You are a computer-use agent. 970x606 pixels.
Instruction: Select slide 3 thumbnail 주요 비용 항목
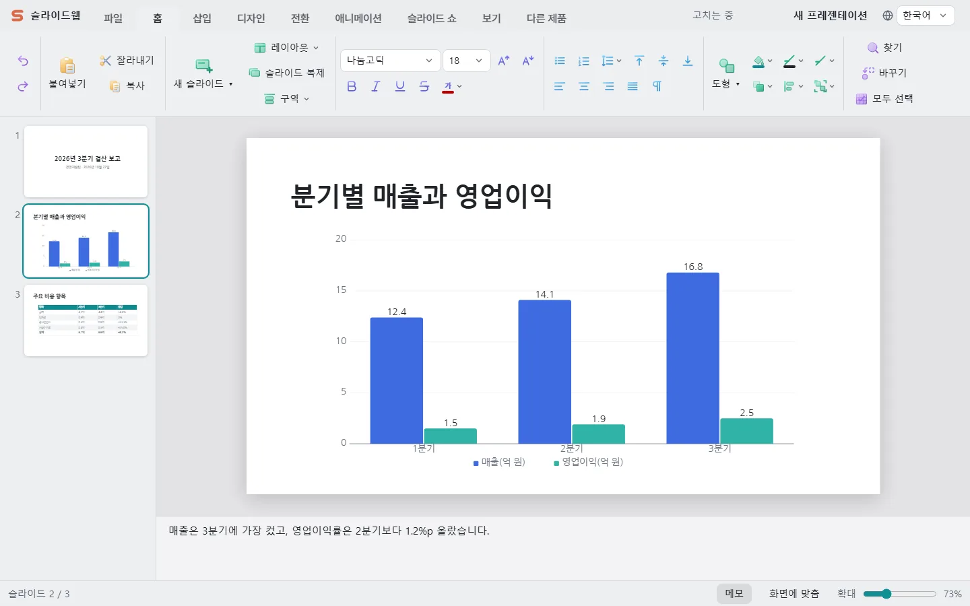pyautogui.click(x=86, y=321)
